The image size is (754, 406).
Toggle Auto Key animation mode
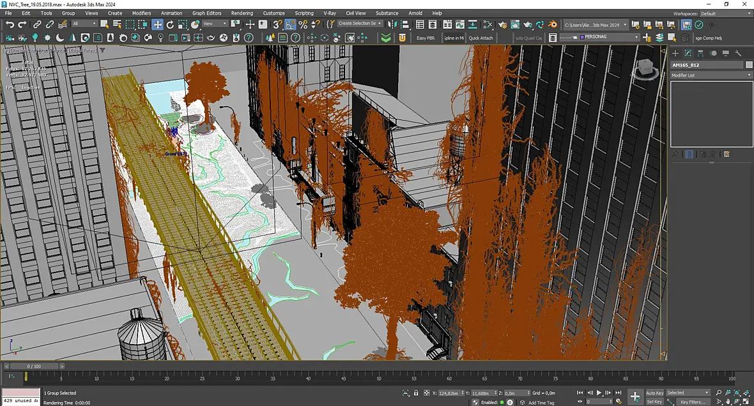click(x=654, y=393)
